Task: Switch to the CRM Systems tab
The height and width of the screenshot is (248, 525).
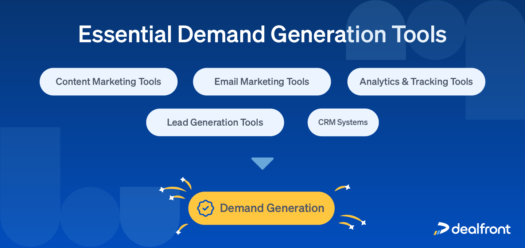Action: [343, 122]
